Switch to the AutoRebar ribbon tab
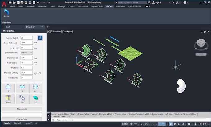Viewport: 211px width, 127px height. (120, 6)
